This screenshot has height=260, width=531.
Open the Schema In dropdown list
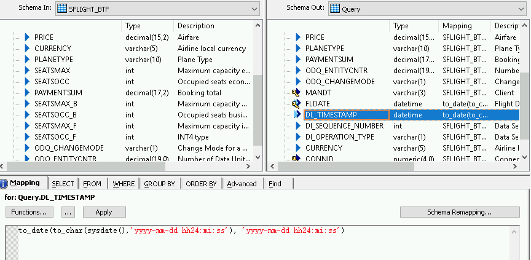pyautogui.click(x=254, y=9)
